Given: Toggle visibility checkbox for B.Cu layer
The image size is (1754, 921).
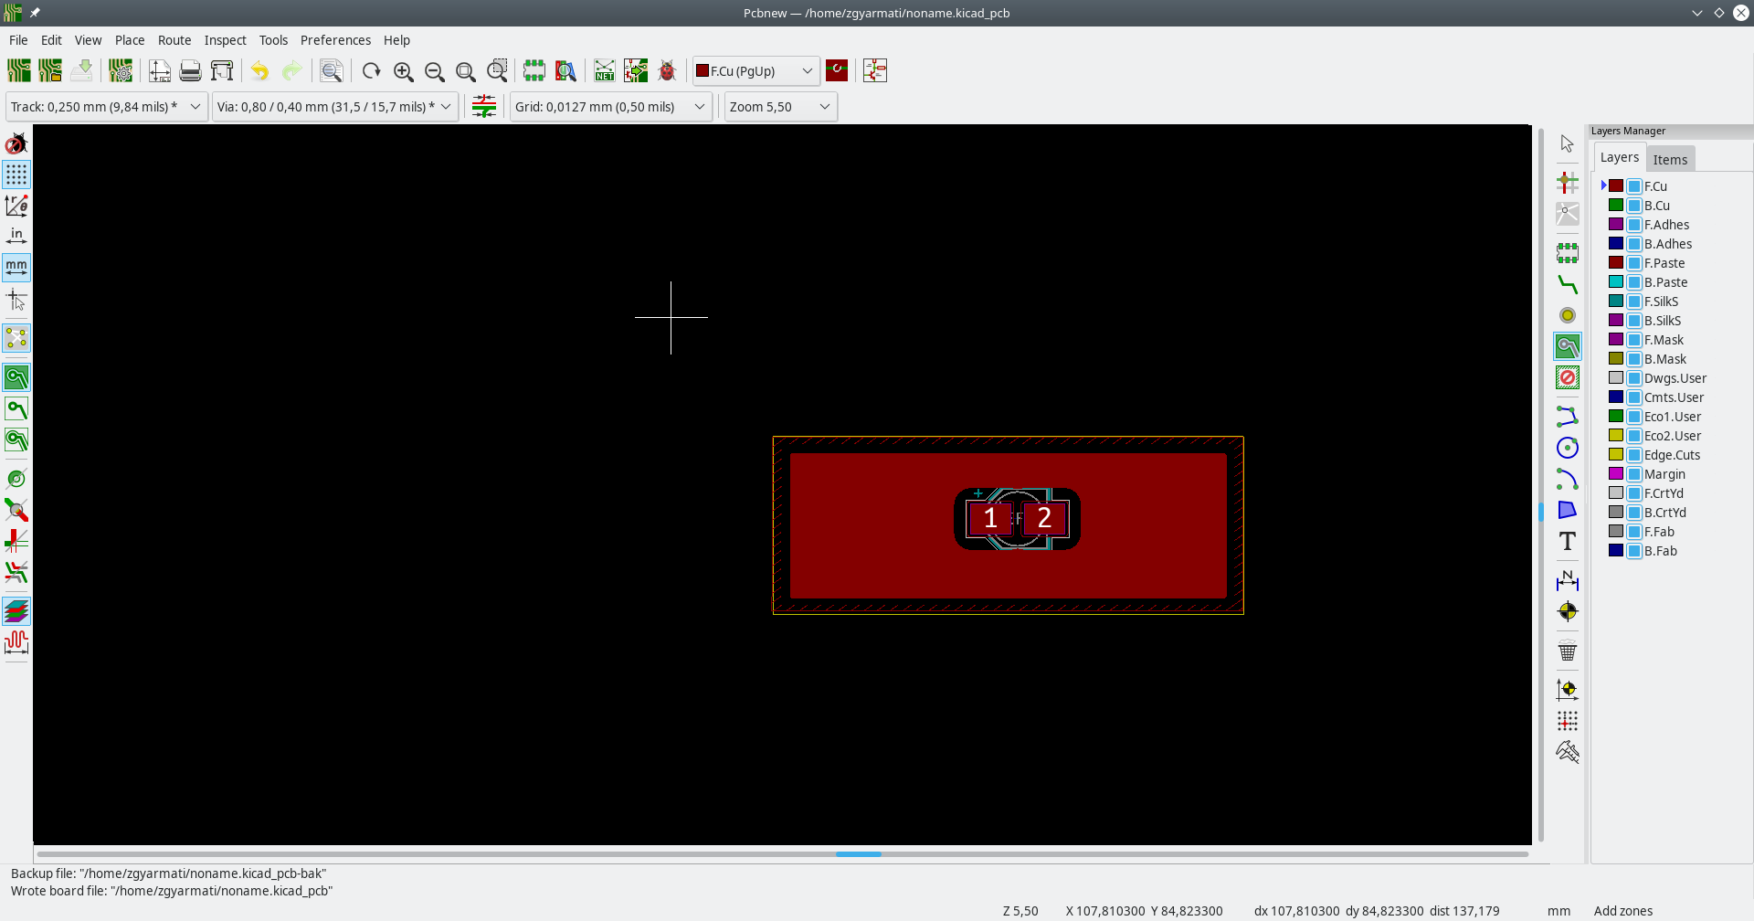Looking at the screenshot, I should click(1634, 206).
